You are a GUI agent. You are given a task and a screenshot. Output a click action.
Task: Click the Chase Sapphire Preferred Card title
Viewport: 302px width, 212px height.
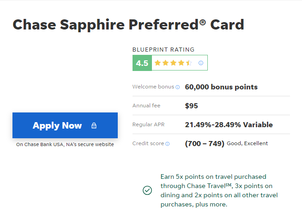click(x=128, y=25)
